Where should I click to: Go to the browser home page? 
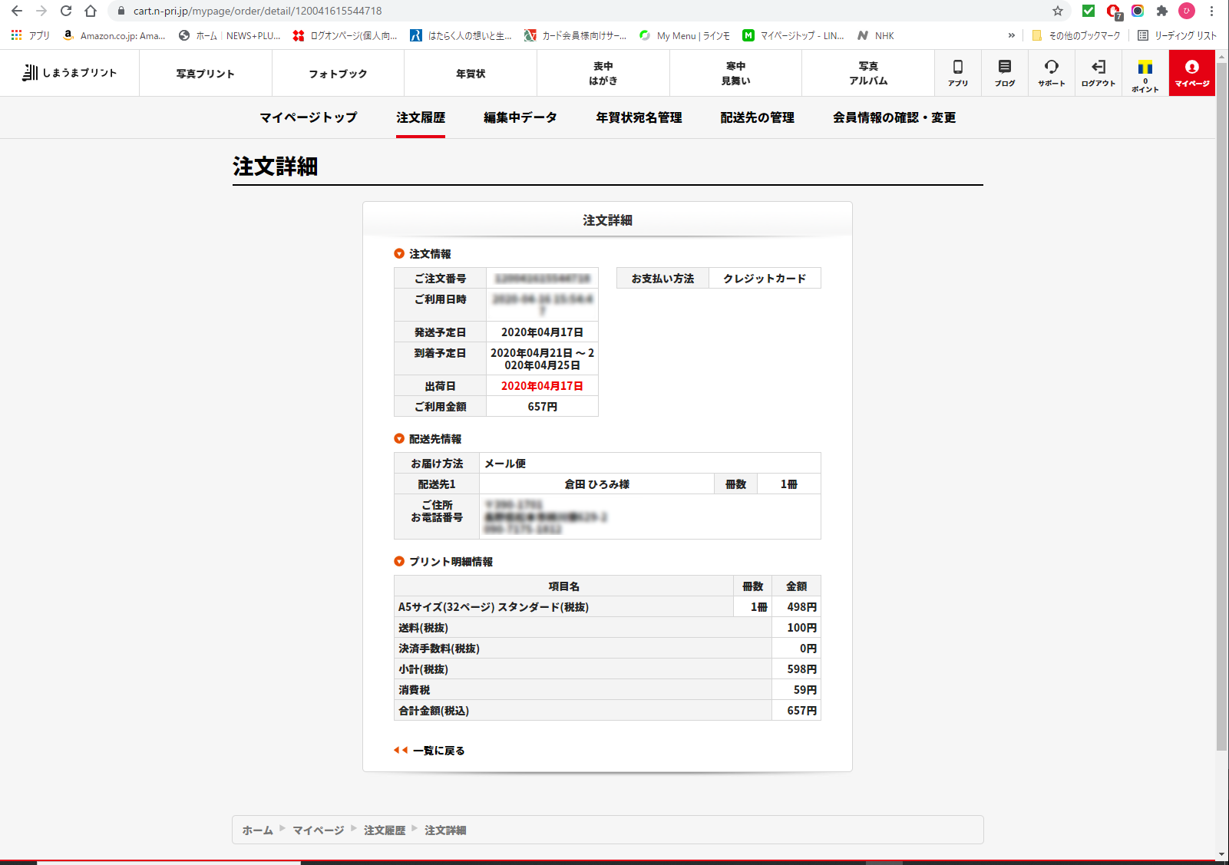tap(91, 11)
